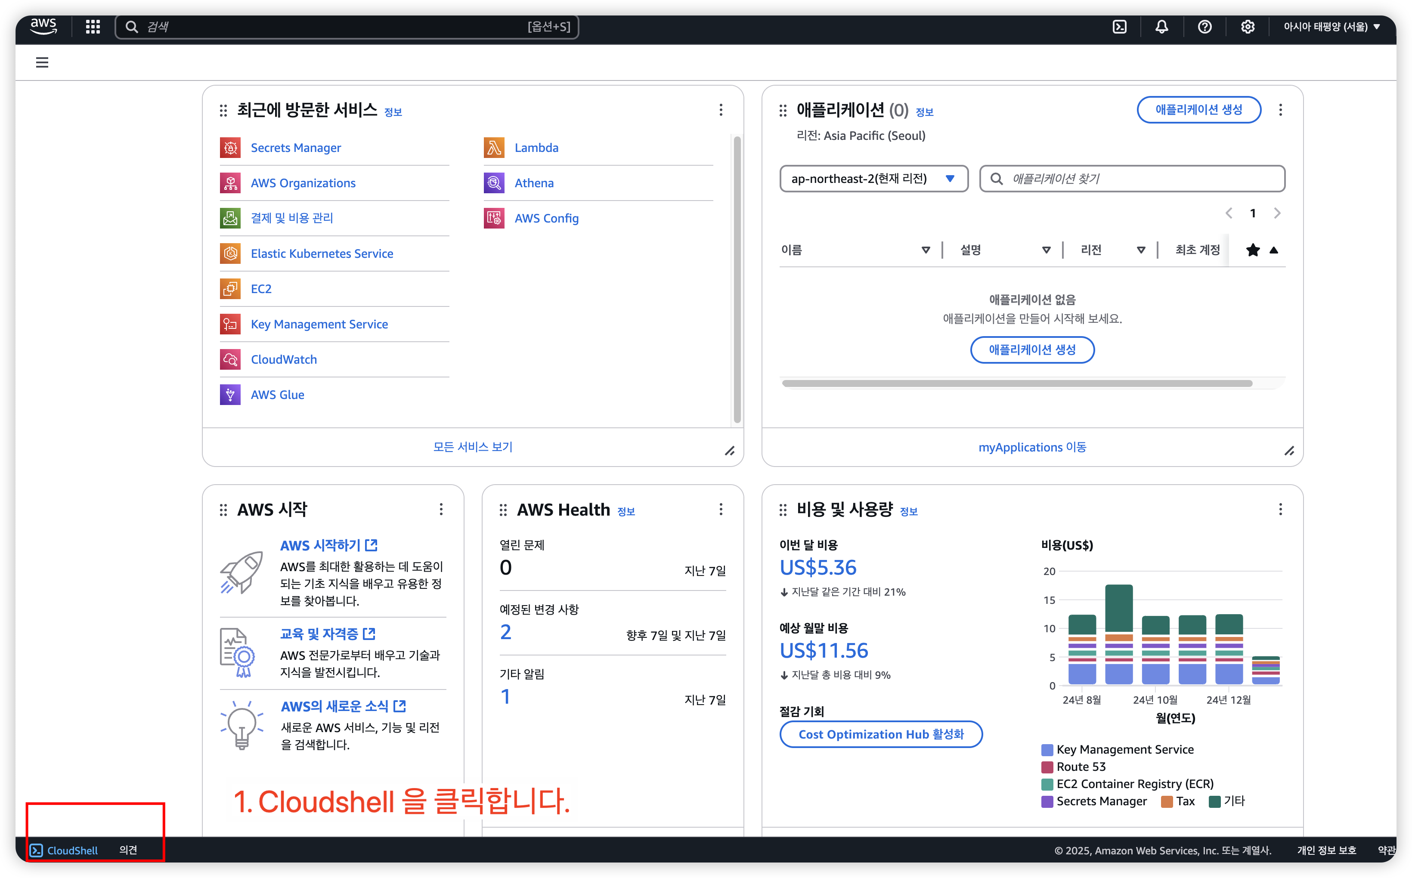Click the EC2 Container Registry legend swatch
The width and height of the screenshot is (1412, 878).
(x=1047, y=784)
